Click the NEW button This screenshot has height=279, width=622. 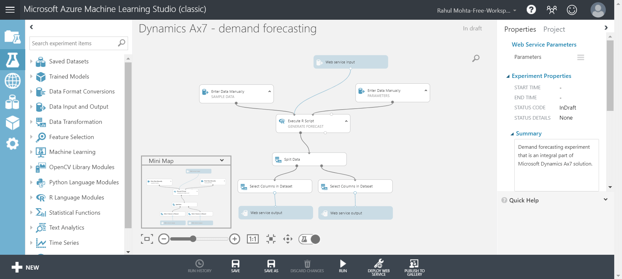click(25, 267)
